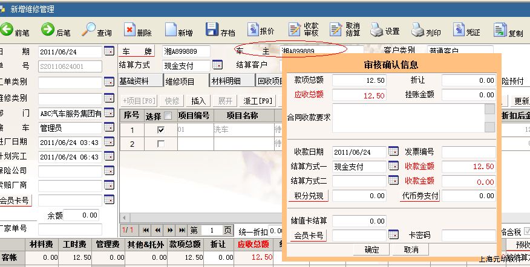Switch to the 基础资料 tab
The image size is (530, 267).
pos(139,81)
